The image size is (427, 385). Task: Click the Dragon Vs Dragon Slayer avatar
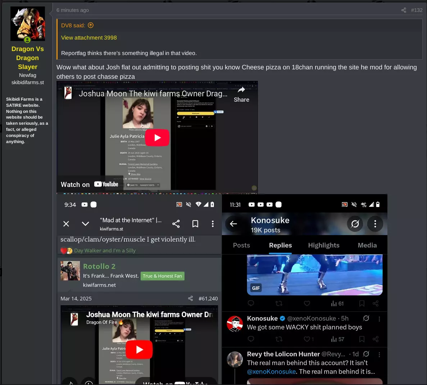point(27,24)
